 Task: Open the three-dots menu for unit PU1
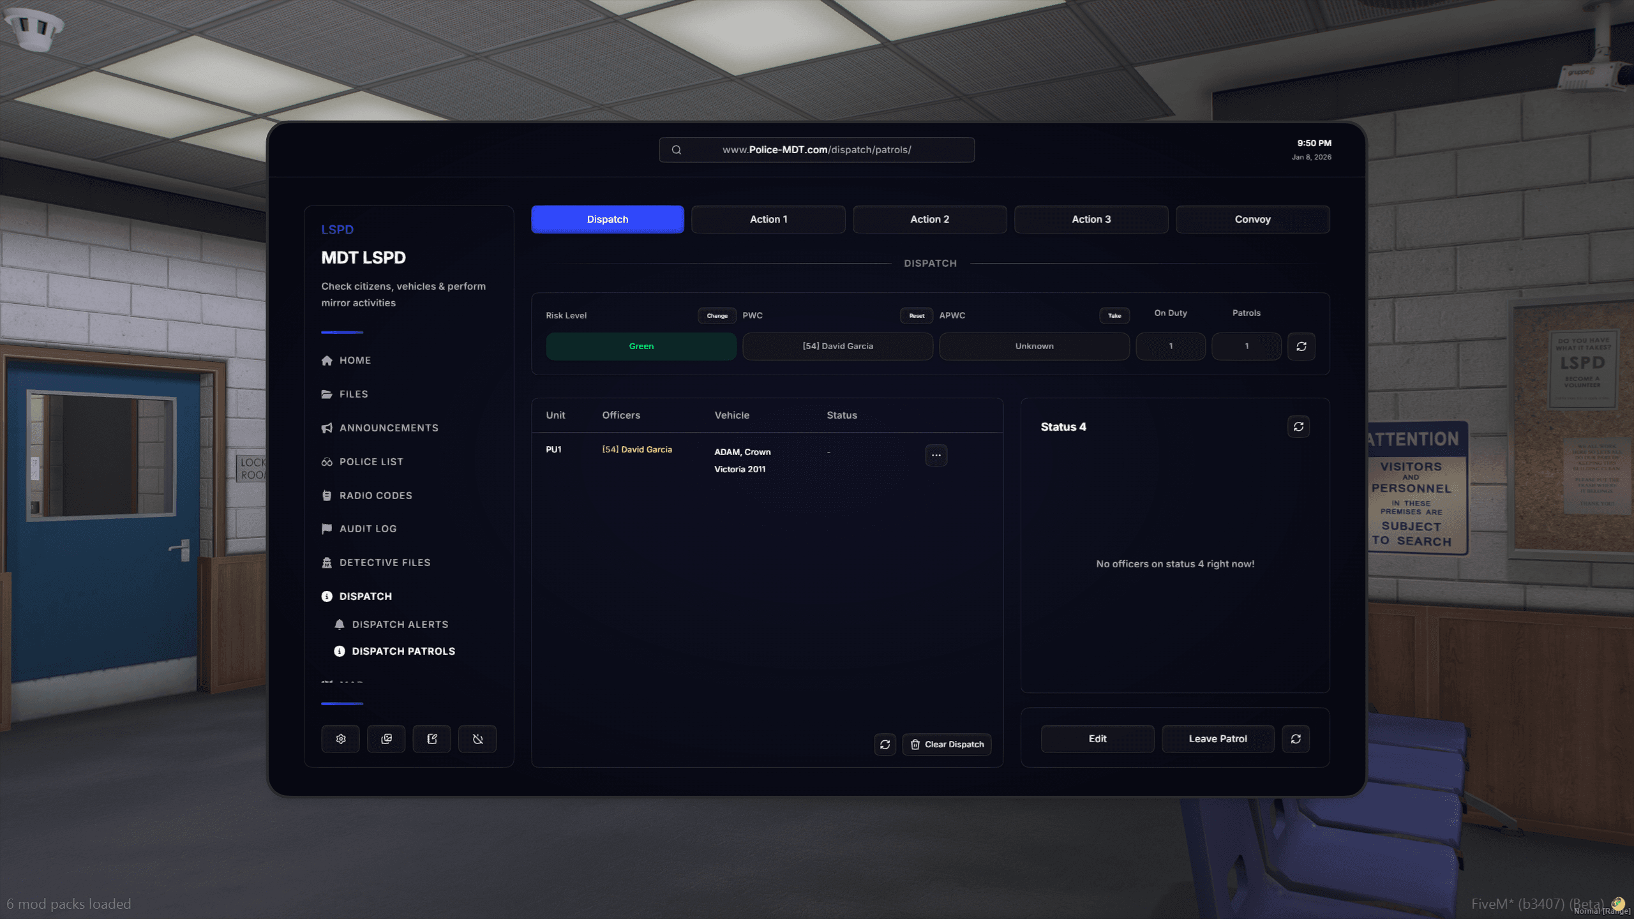point(936,455)
